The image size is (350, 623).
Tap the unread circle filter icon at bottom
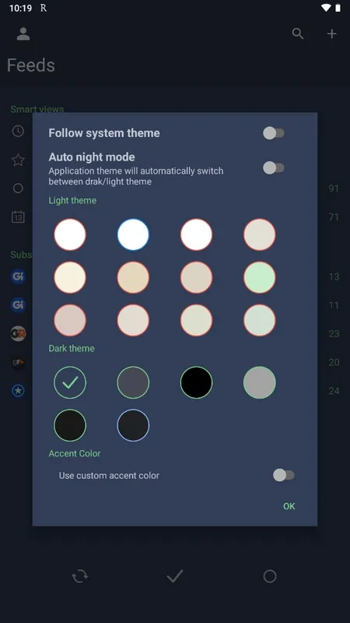(270, 576)
